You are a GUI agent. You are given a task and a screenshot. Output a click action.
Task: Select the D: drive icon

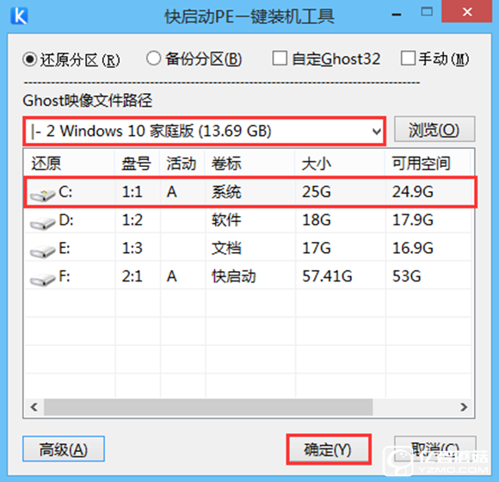[x=42, y=223]
